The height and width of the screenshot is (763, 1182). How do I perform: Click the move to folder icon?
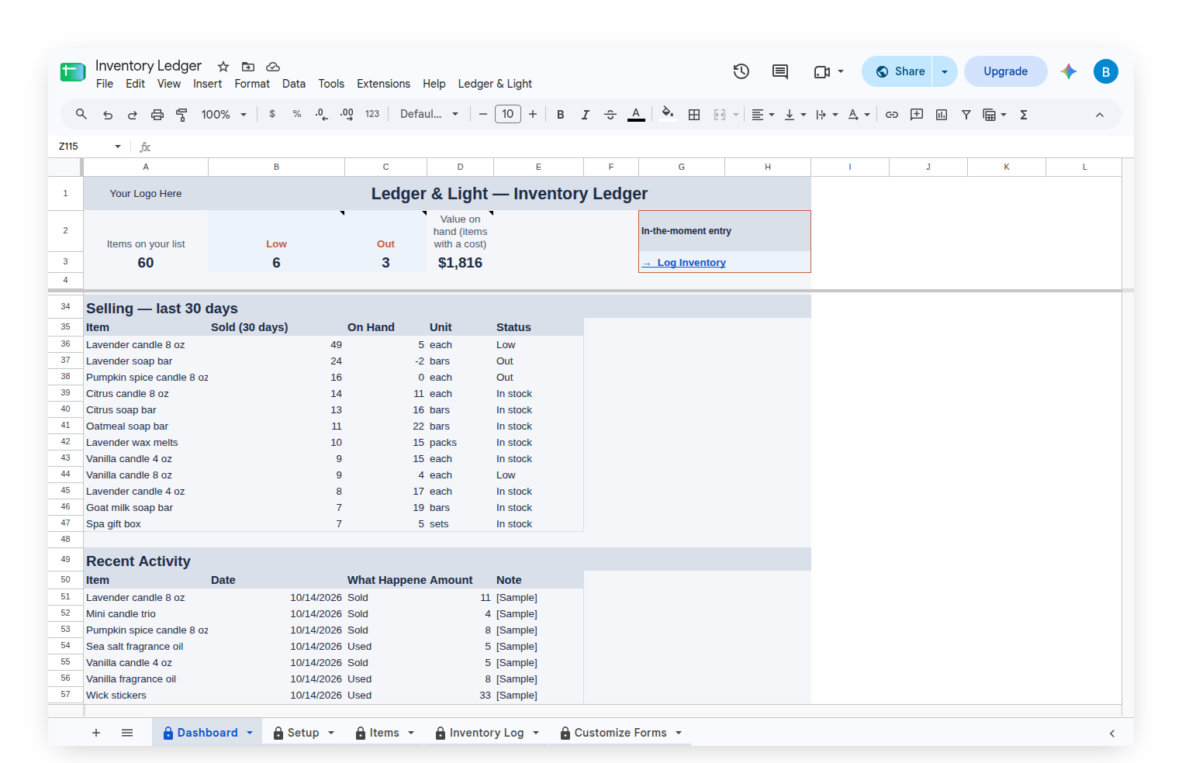(x=248, y=67)
